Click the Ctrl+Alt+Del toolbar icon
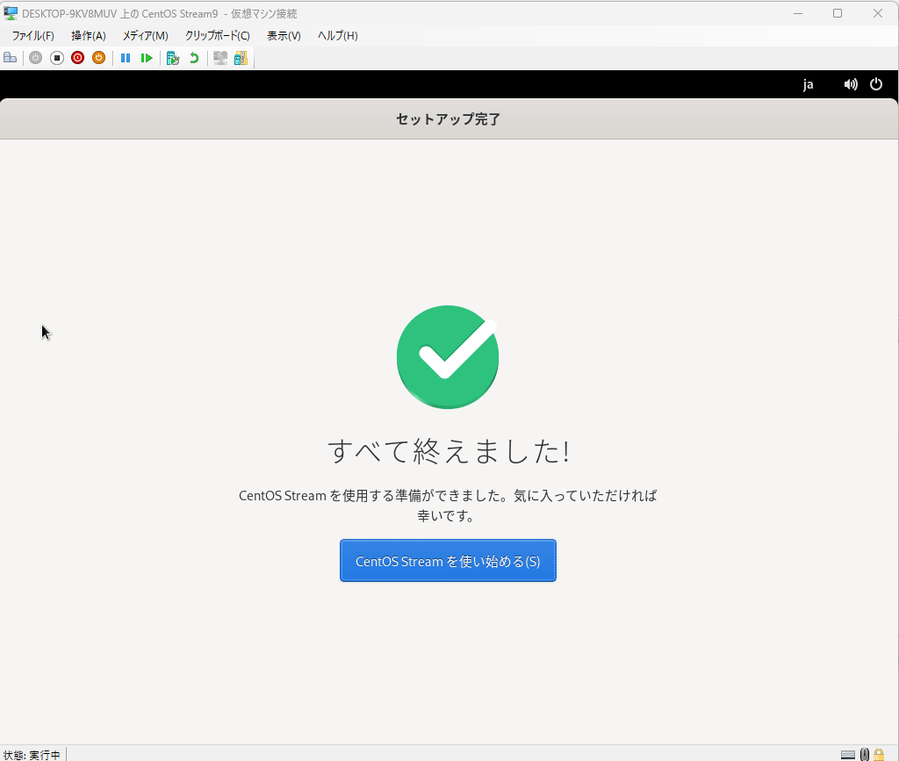 [x=11, y=58]
